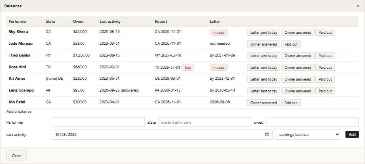Click the 'by 2030-02-14' letter cell
The image size is (365, 164).
(x=222, y=90)
